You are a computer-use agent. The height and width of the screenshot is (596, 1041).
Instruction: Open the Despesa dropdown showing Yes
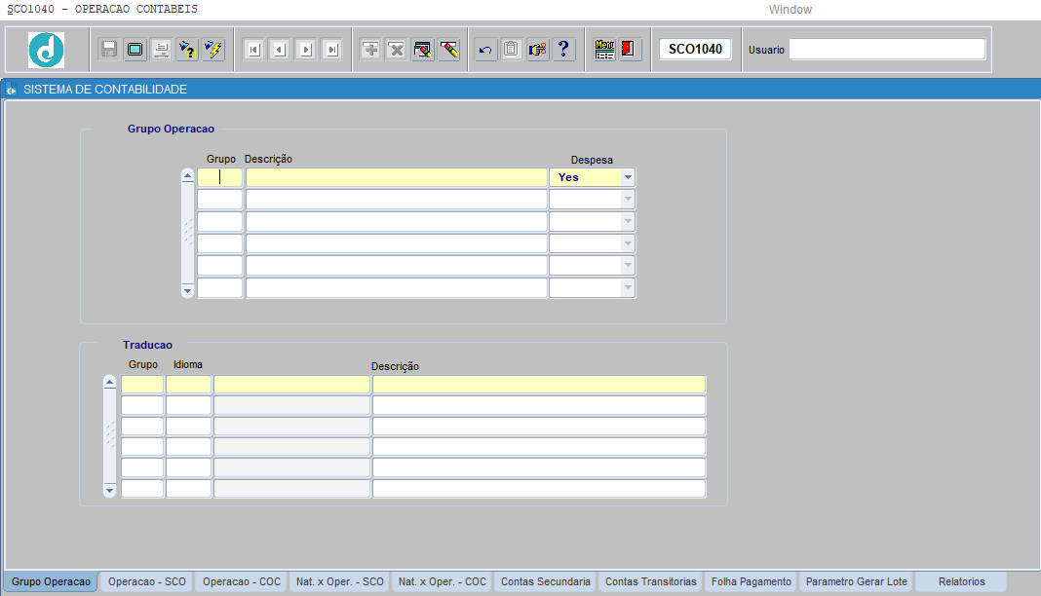click(x=628, y=177)
